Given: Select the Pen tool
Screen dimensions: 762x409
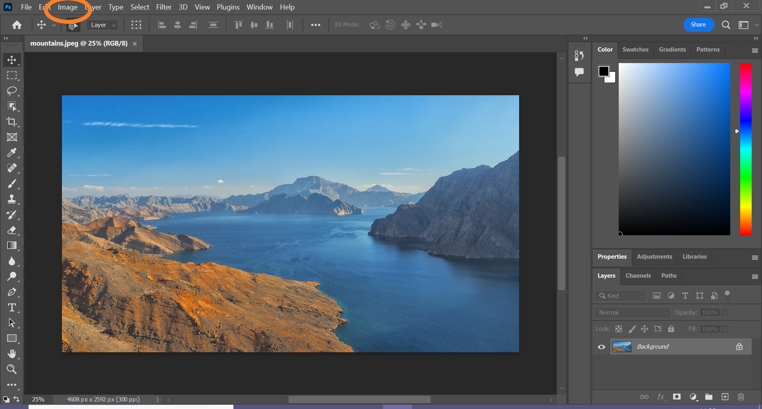Looking at the screenshot, I should click(12, 292).
